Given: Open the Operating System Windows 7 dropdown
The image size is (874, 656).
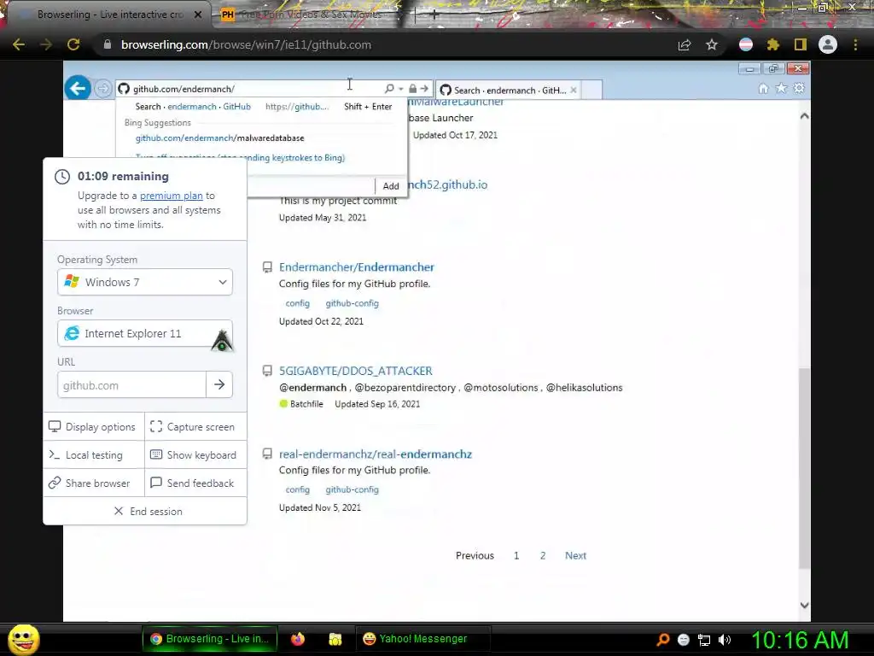Looking at the screenshot, I should tap(145, 282).
